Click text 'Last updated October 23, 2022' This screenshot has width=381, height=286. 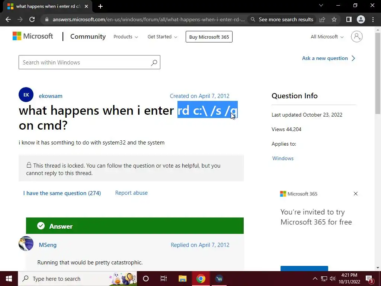point(307,115)
